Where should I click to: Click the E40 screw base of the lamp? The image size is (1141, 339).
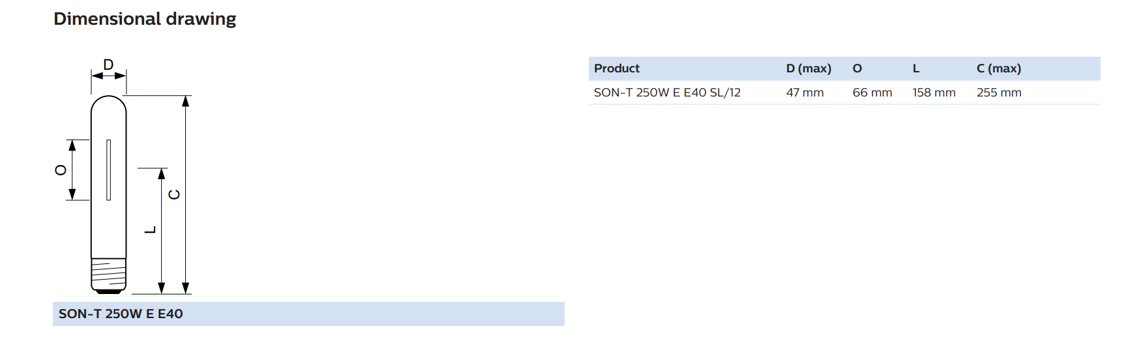(x=108, y=276)
